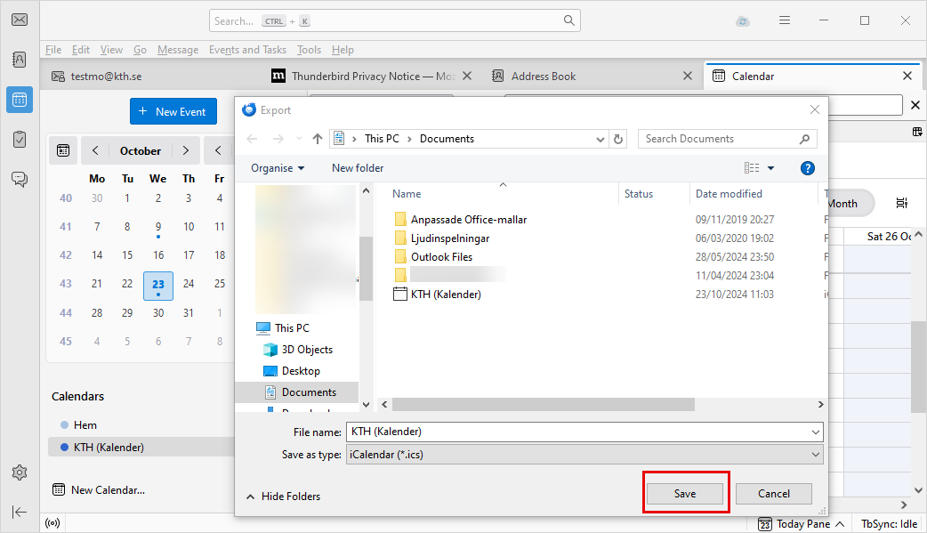Open the Mail space in sidebar
The height and width of the screenshot is (533, 927).
pos(20,20)
